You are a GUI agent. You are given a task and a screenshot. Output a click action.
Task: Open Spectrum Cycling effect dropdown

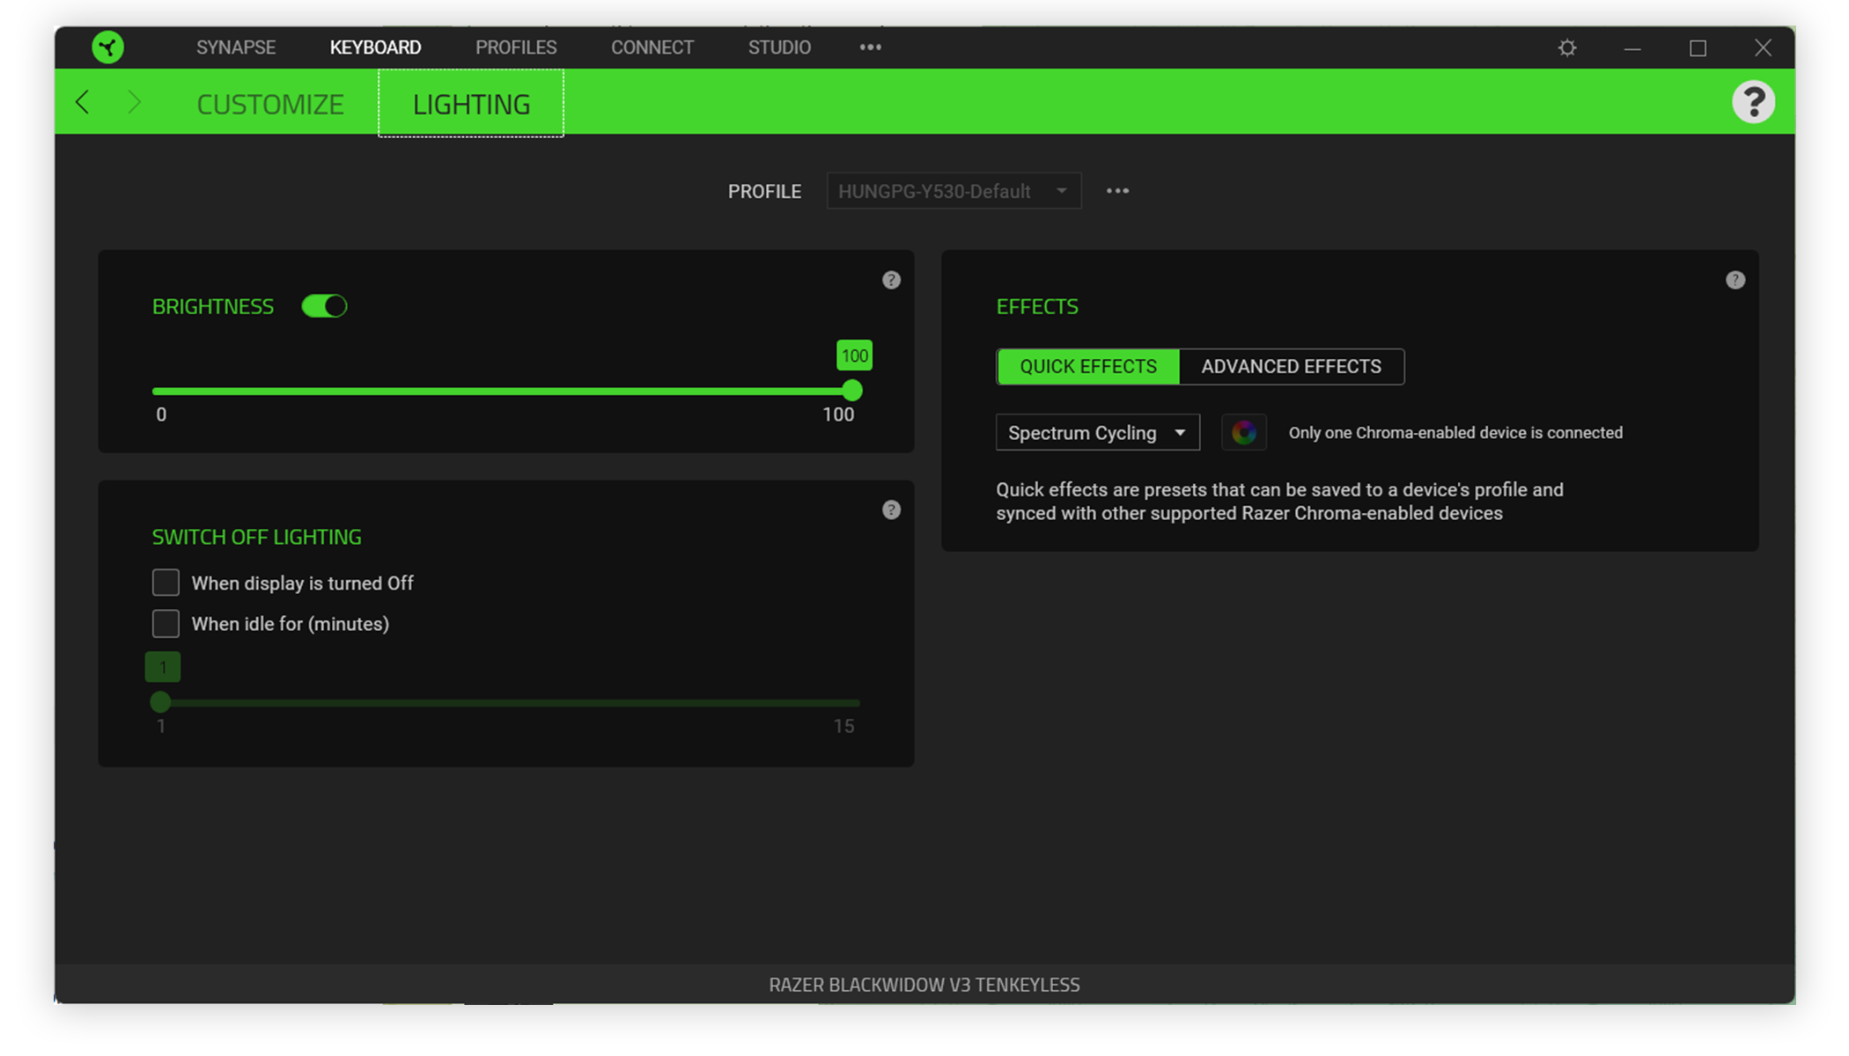pos(1097,432)
